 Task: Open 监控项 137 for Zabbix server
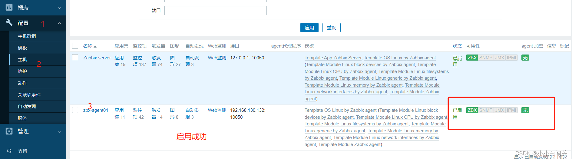pyautogui.click(x=140, y=61)
